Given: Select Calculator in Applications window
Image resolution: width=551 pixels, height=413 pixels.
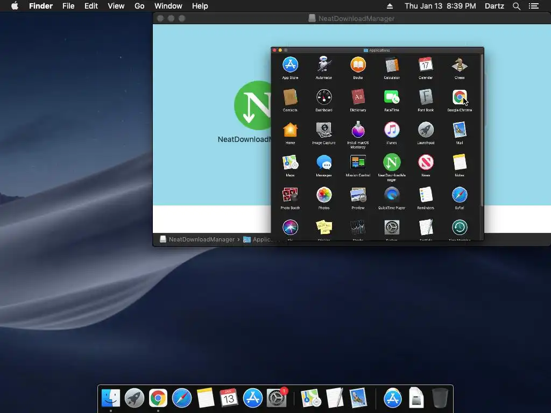Looking at the screenshot, I should point(392,65).
